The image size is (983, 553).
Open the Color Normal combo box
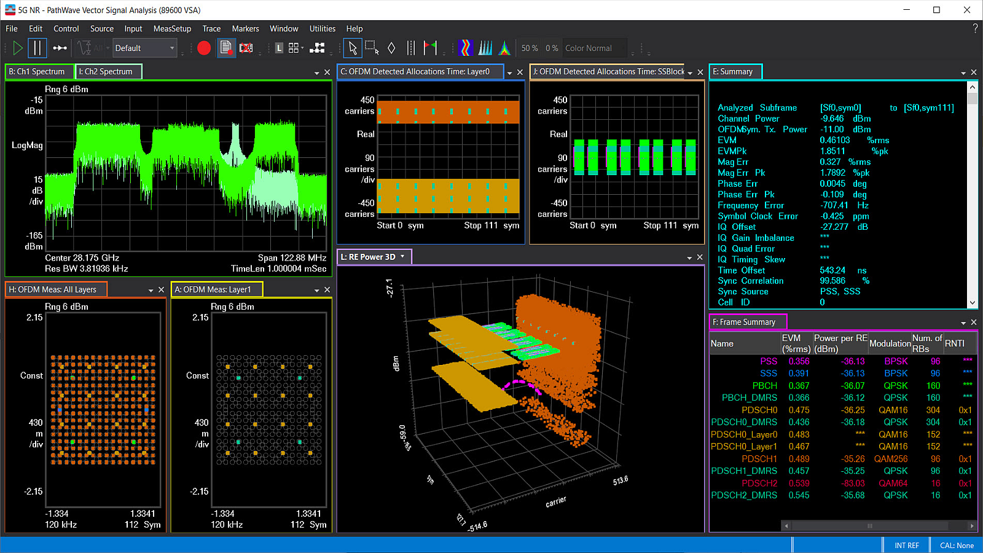point(594,48)
